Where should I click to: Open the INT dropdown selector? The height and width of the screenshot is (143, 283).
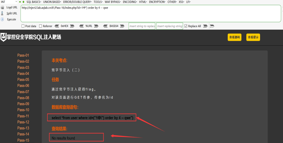tap(9, 2)
